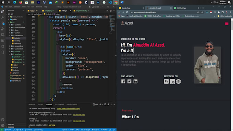Open Visual Studio Code from the Windows taskbar
The width and height of the screenshot is (233, 131).
[x=110, y=2]
